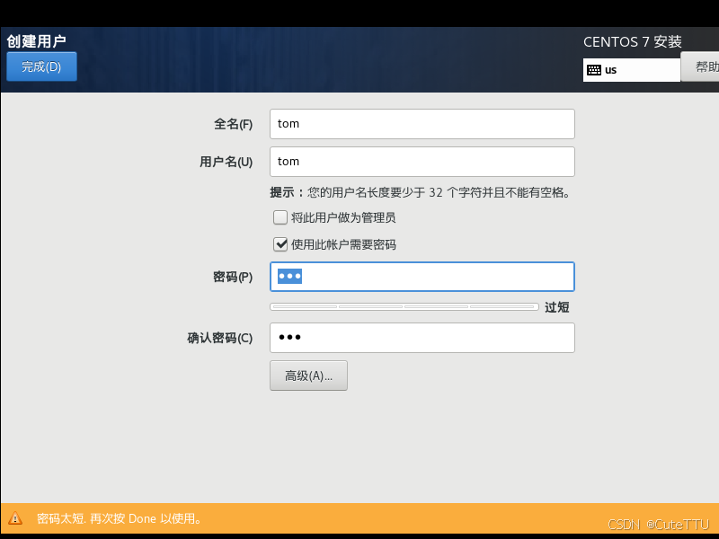Click the 过短 strength label

[556, 307]
